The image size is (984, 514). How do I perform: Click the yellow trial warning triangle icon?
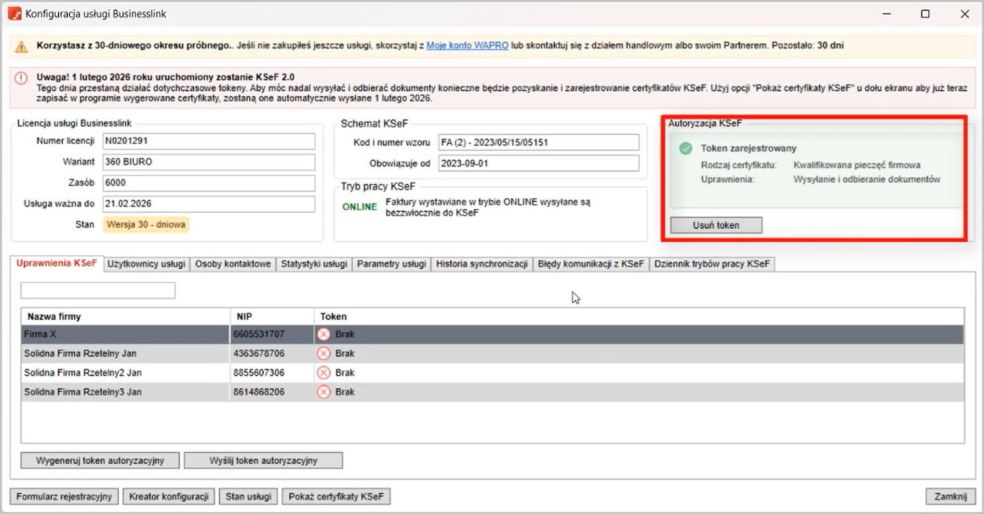click(22, 47)
